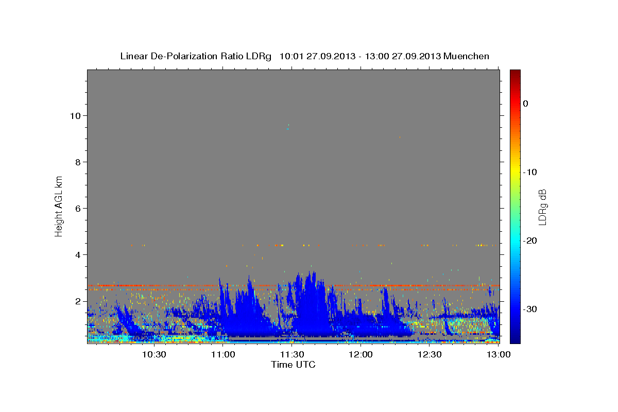Click the colorbar label -20
618x412 pixels.
pyautogui.click(x=530, y=241)
